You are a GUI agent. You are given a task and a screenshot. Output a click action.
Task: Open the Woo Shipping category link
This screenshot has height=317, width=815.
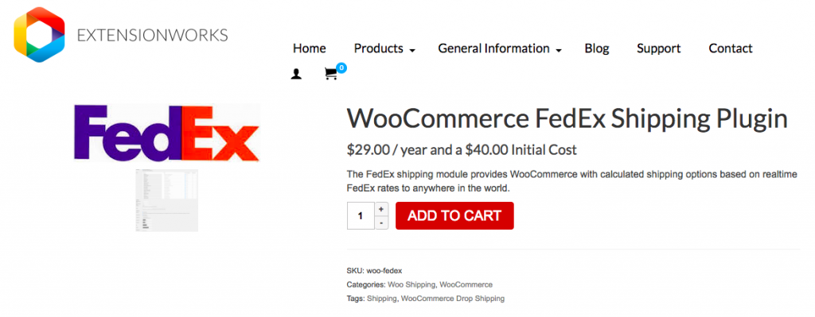411,285
